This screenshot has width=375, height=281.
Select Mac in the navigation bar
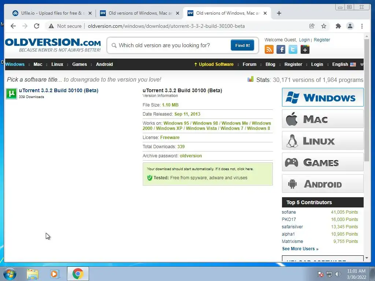pos(38,64)
